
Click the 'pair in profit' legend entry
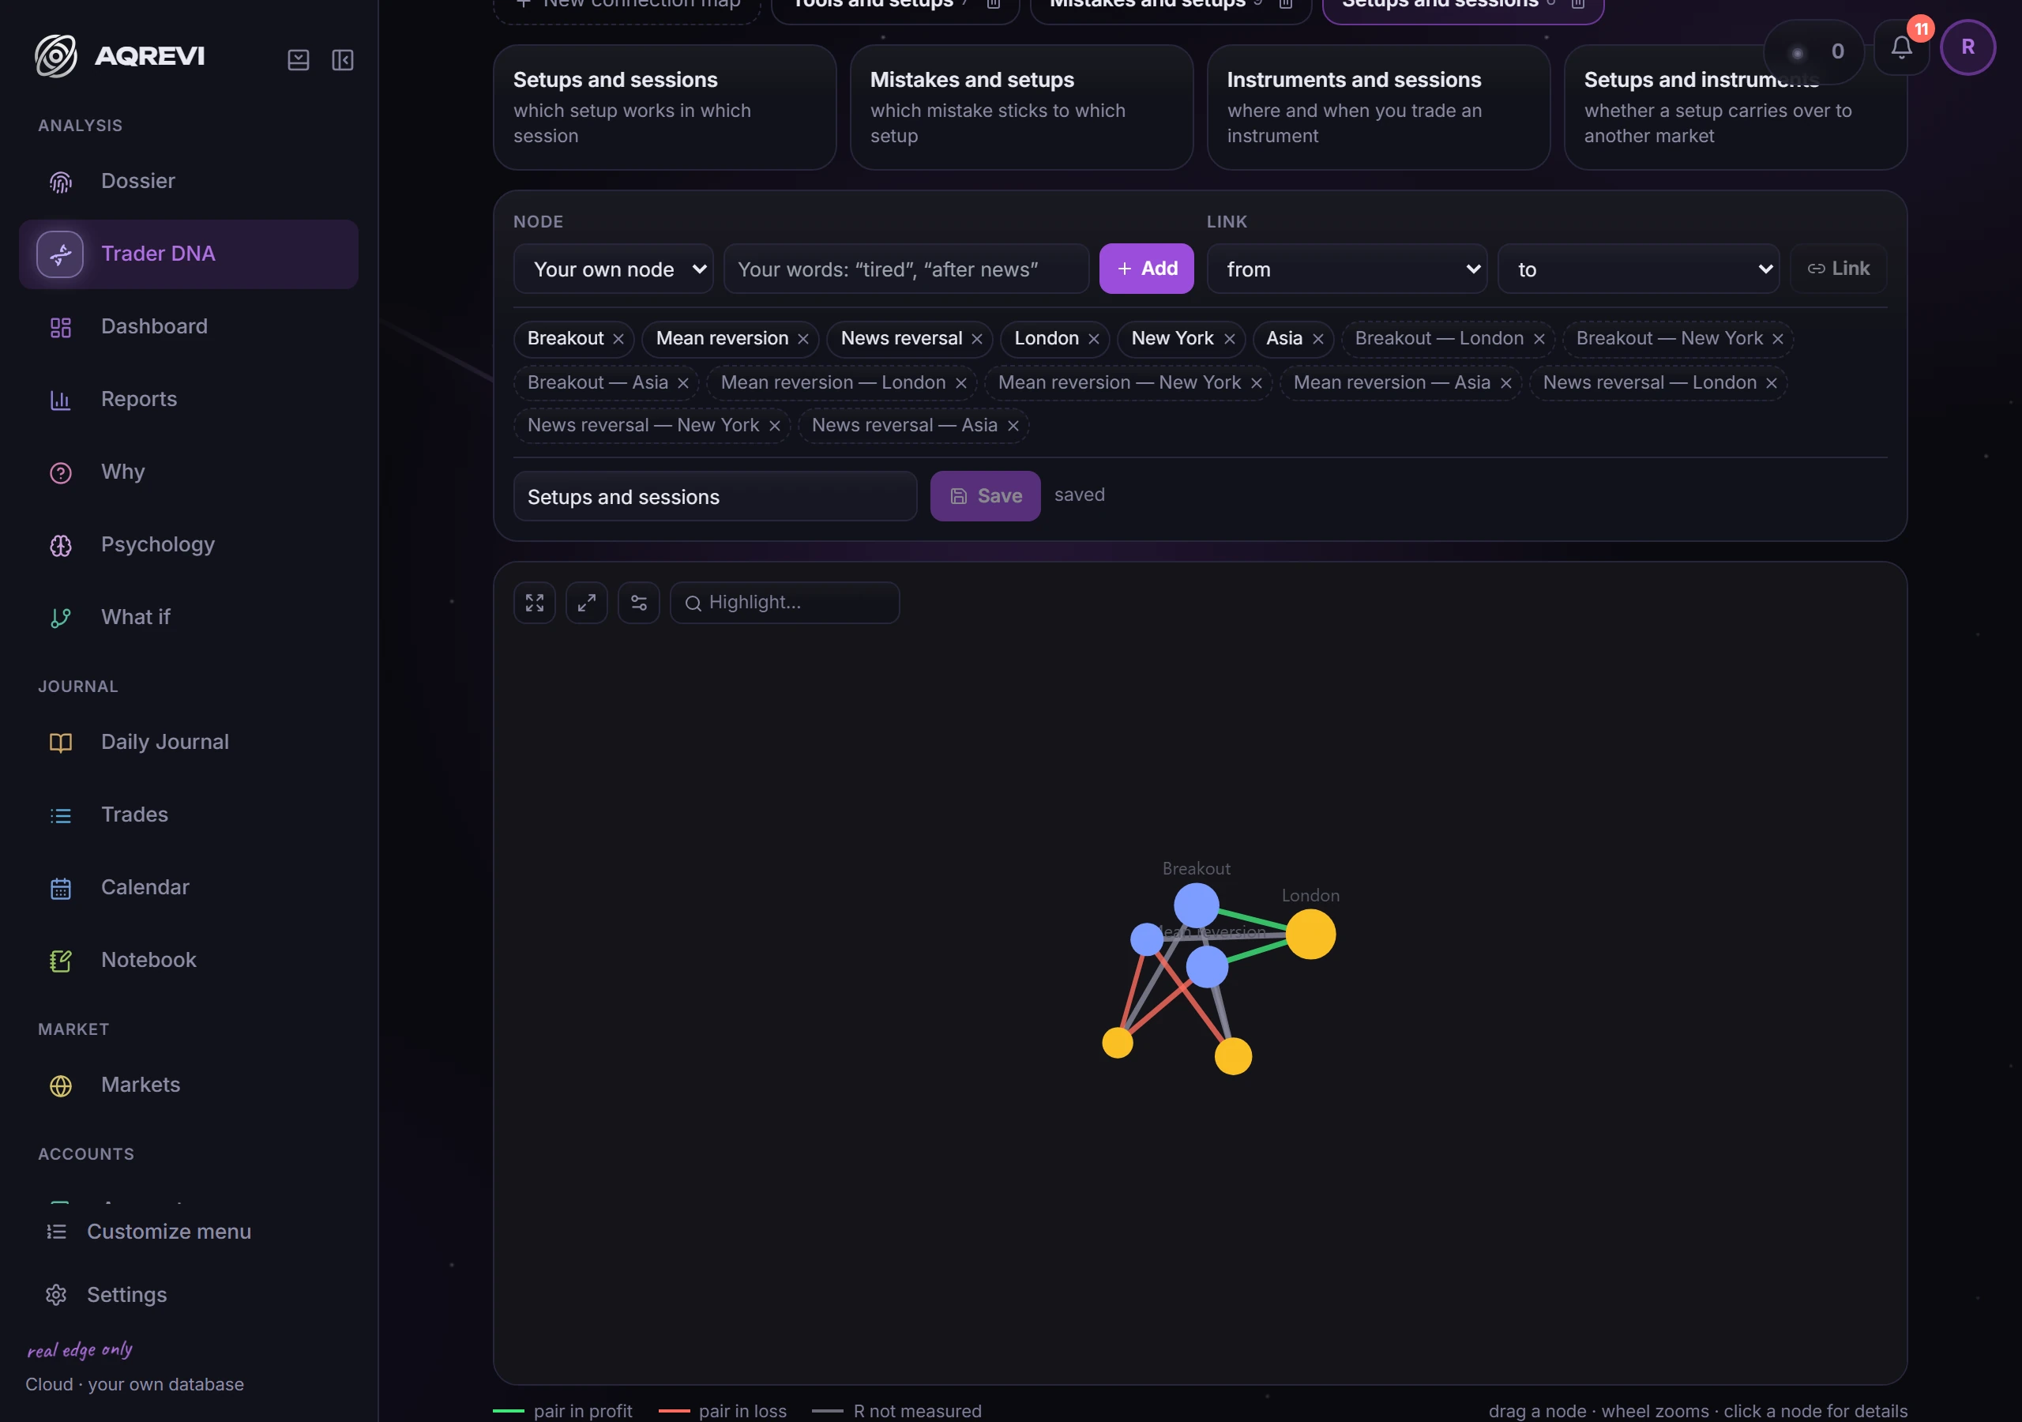pos(562,1411)
